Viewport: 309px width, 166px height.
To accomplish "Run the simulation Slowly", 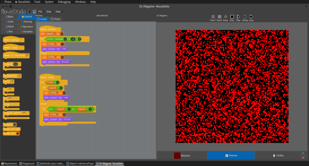I will (245, 17).
